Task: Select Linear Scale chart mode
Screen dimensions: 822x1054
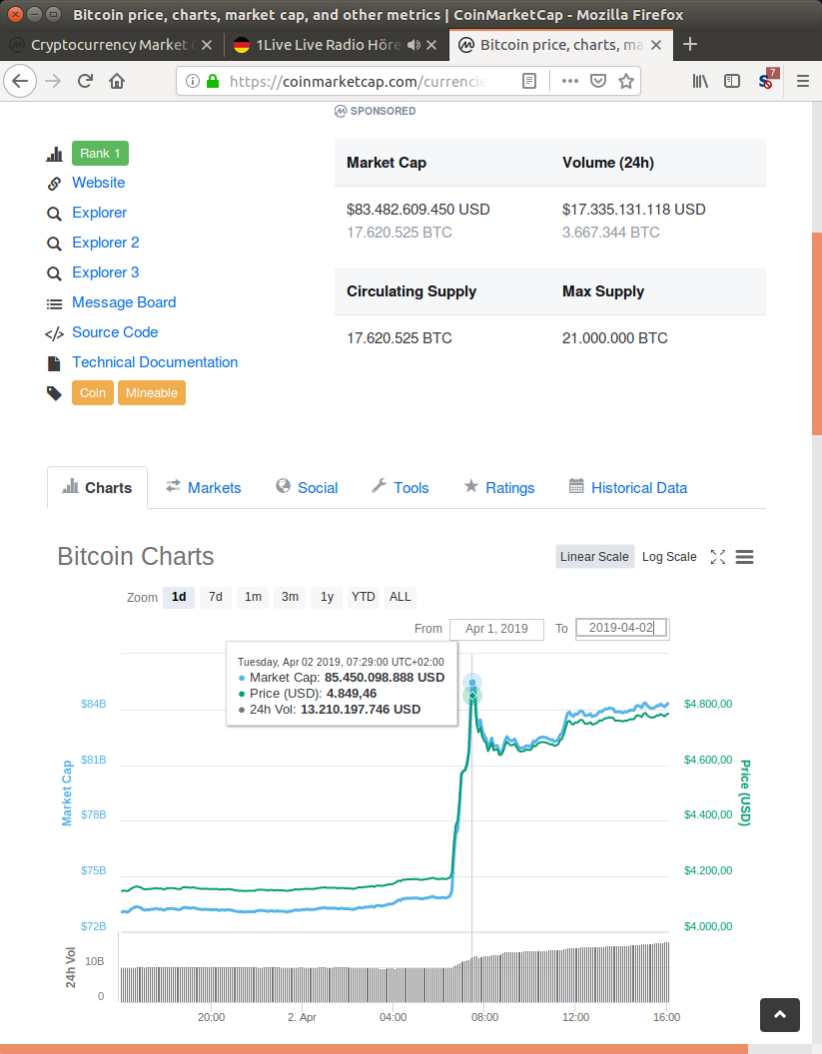Action: [594, 557]
